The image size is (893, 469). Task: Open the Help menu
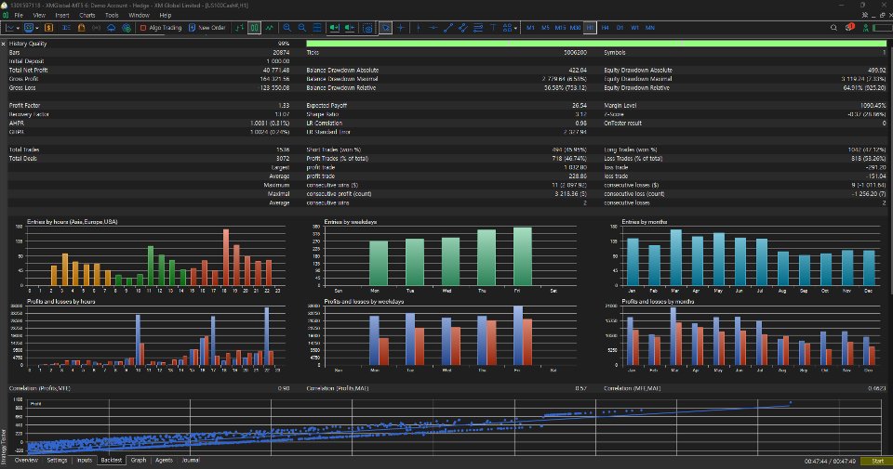coord(166,16)
